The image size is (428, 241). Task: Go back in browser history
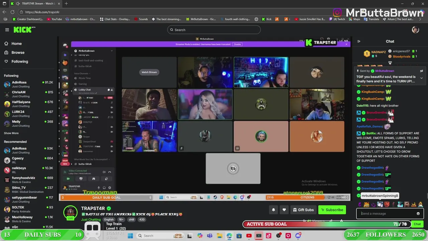[4, 12]
